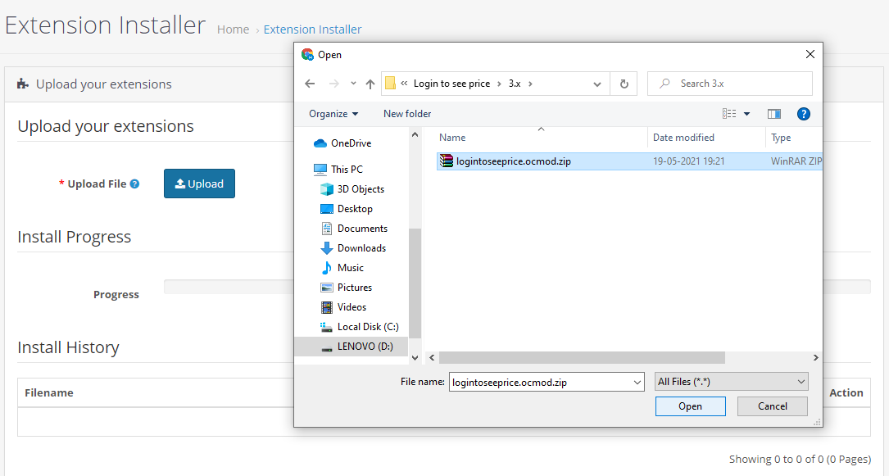Open the Home breadcrumb link

[233, 29]
